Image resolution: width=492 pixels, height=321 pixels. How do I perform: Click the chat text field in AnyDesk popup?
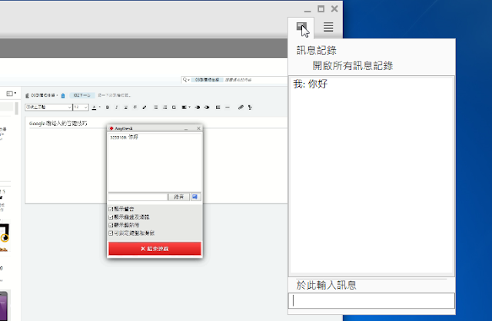point(137,197)
